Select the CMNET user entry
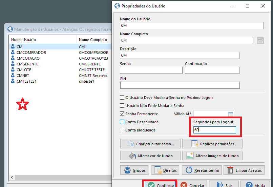 60,76
